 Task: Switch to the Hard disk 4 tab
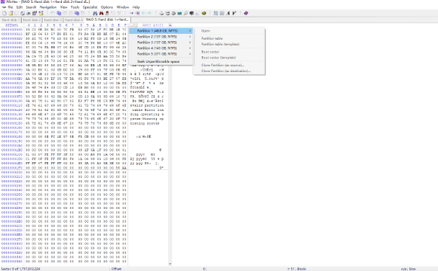pyautogui.click(x=73, y=20)
